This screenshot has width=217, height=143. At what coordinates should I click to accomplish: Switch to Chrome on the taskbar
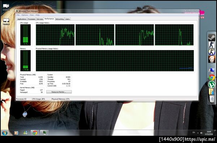(35, 133)
